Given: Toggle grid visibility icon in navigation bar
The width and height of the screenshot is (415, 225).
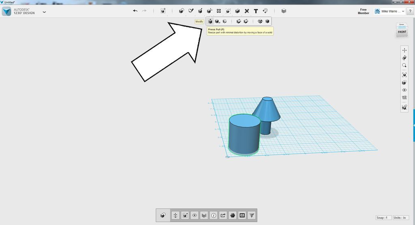Looking at the screenshot, I should [404, 97].
